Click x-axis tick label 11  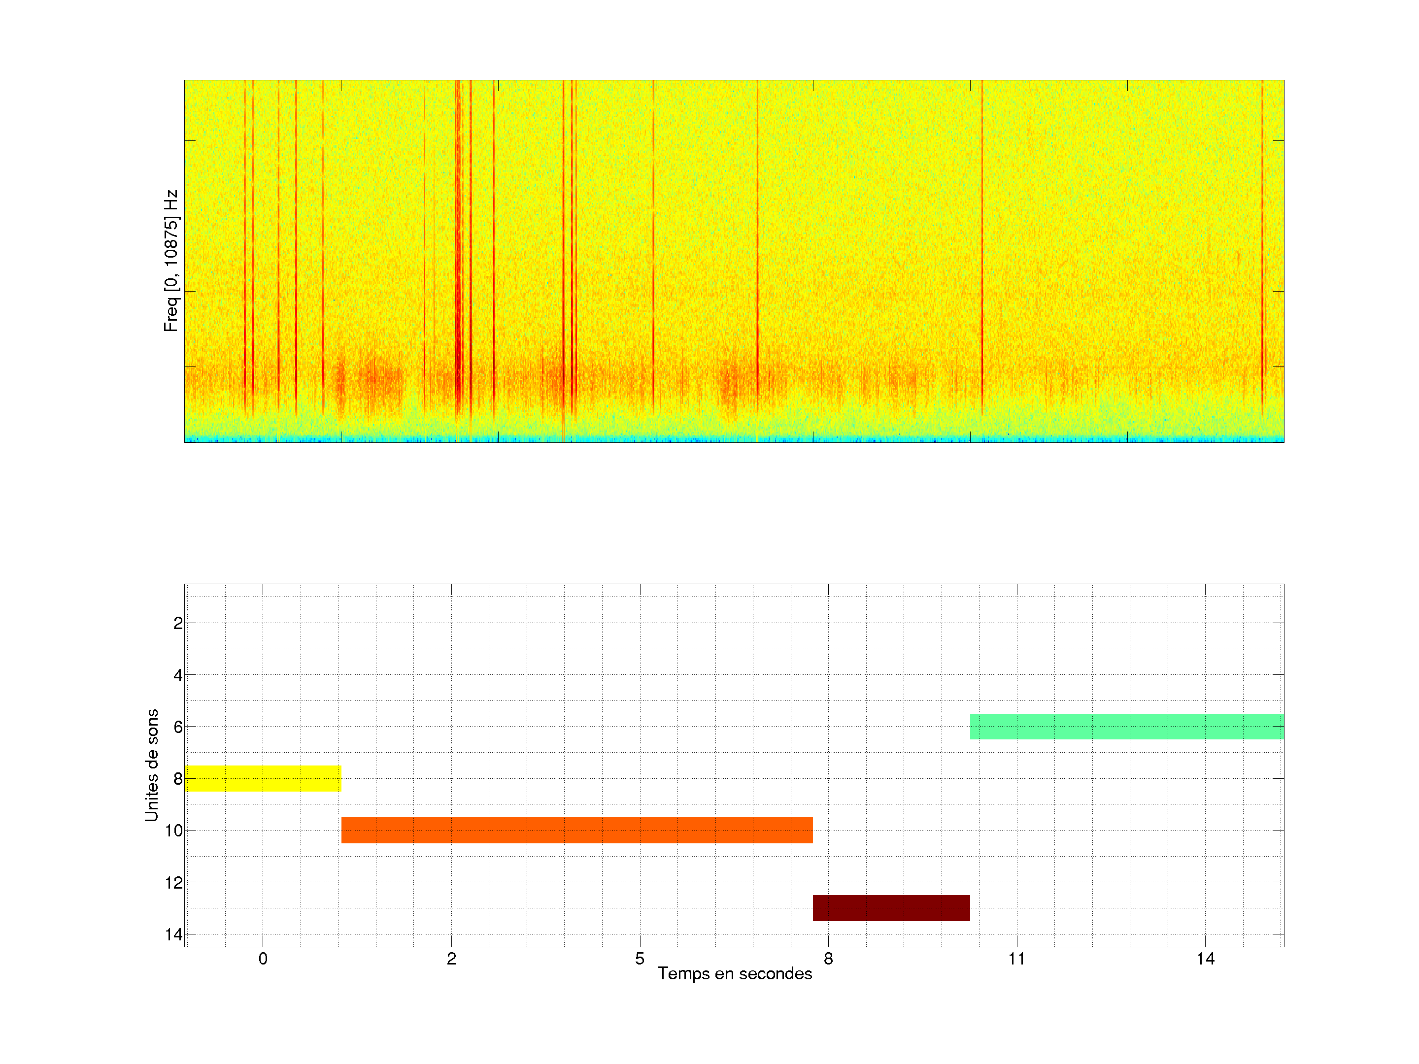1016,959
